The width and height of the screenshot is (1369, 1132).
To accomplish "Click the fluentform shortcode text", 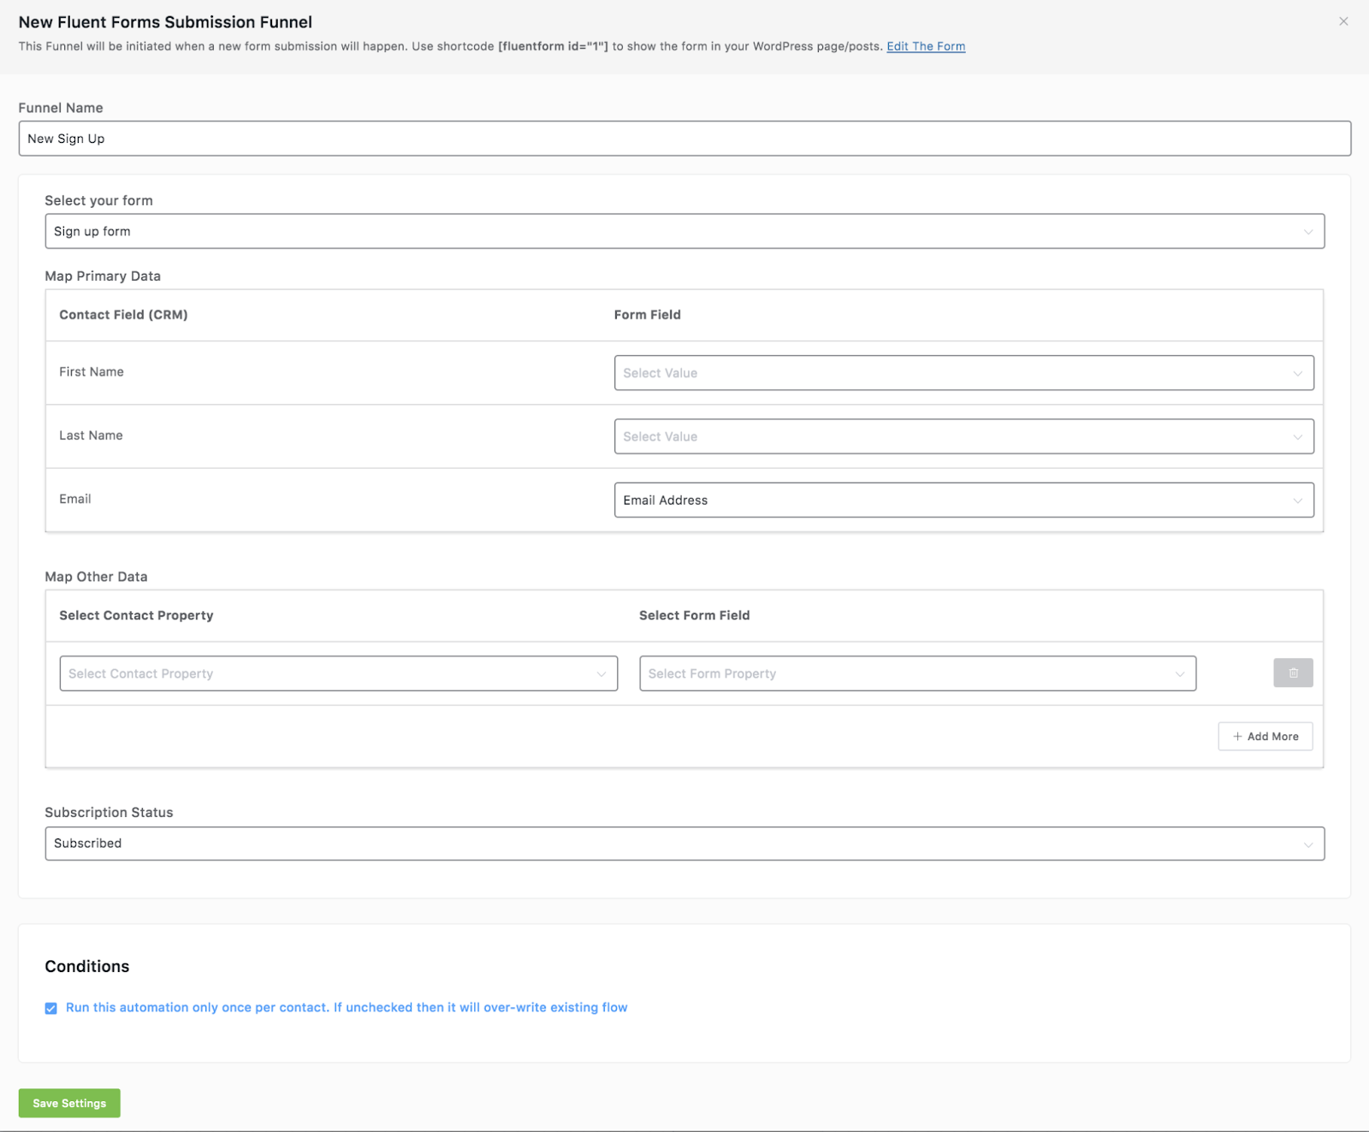I will point(553,46).
